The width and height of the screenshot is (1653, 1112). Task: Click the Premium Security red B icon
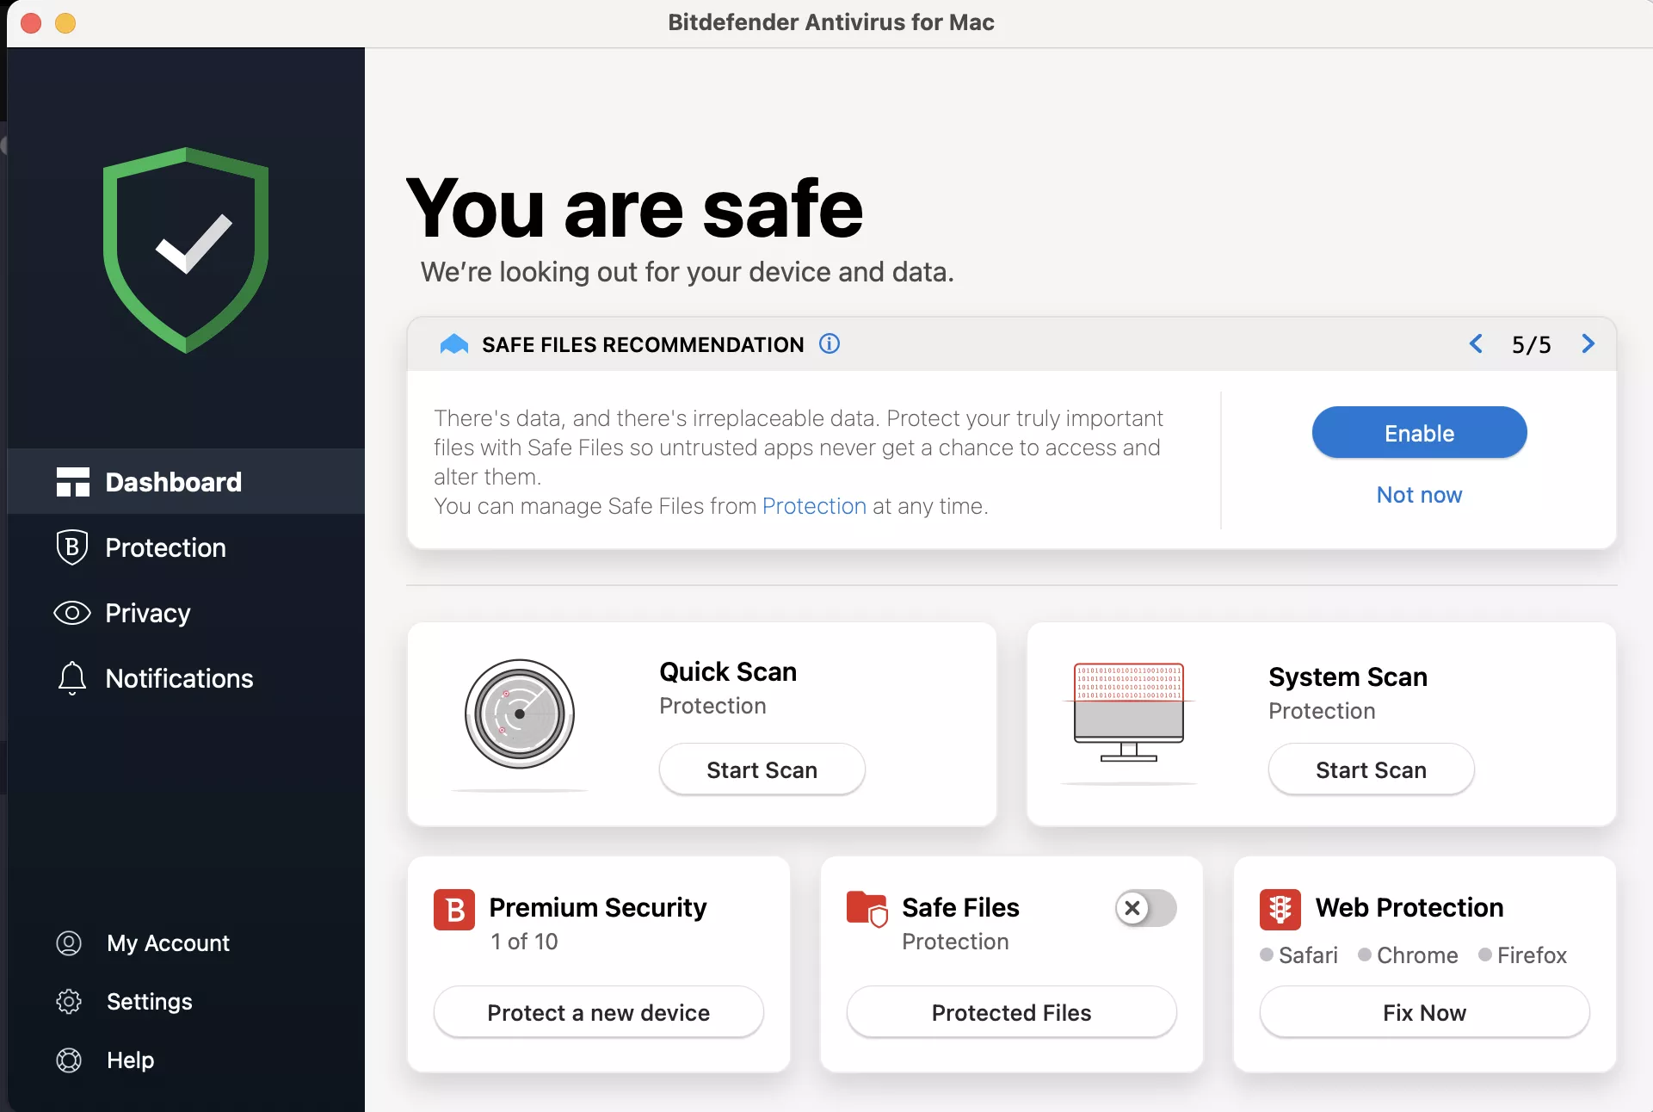click(x=454, y=910)
